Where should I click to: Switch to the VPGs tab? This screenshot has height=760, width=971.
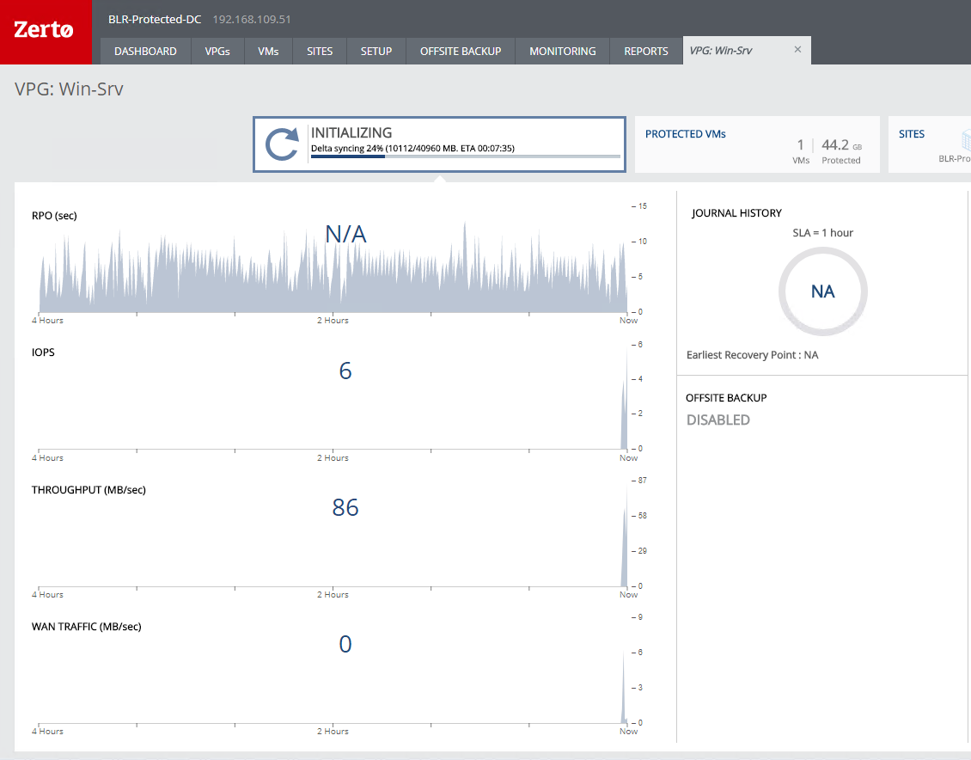point(217,52)
